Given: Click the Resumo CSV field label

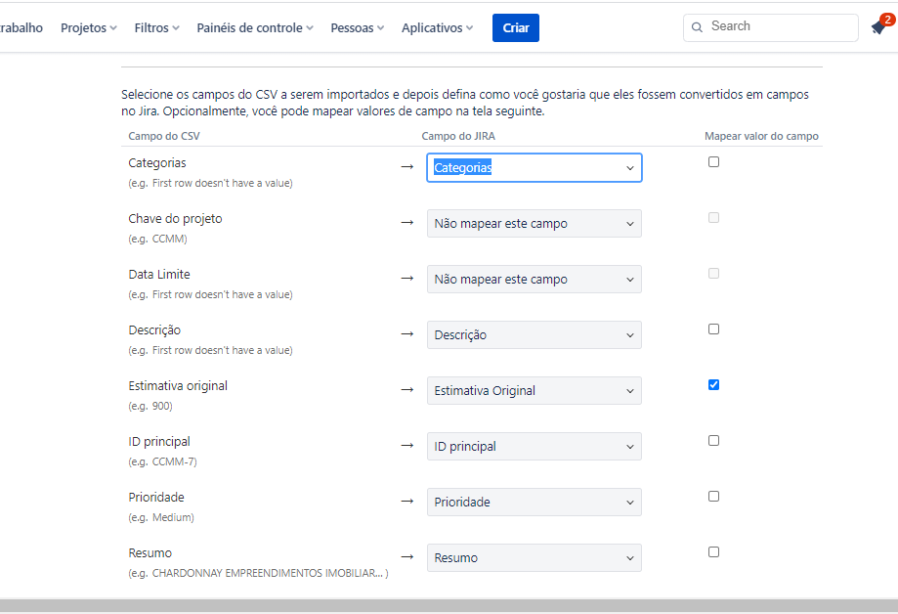Looking at the screenshot, I should (x=150, y=552).
